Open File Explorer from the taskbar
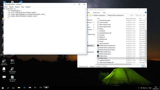Viewport: 160px width, 90px height. [19, 88]
